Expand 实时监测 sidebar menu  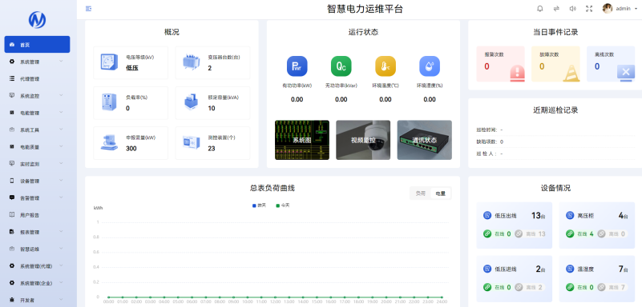(x=37, y=164)
